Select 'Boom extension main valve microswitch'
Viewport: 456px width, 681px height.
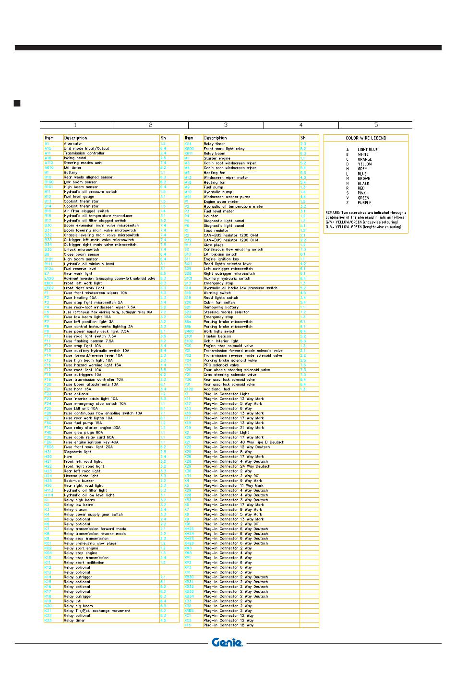(x=111, y=225)
